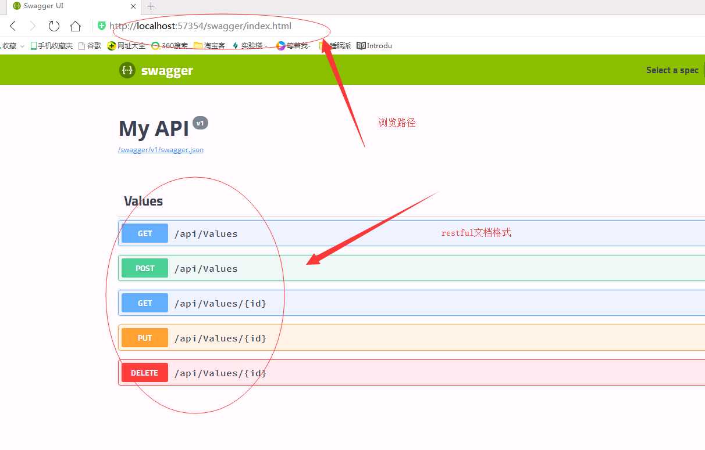Reload the page with the refresh icon
The width and height of the screenshot is (705, 450).
[x=54, y=26]
